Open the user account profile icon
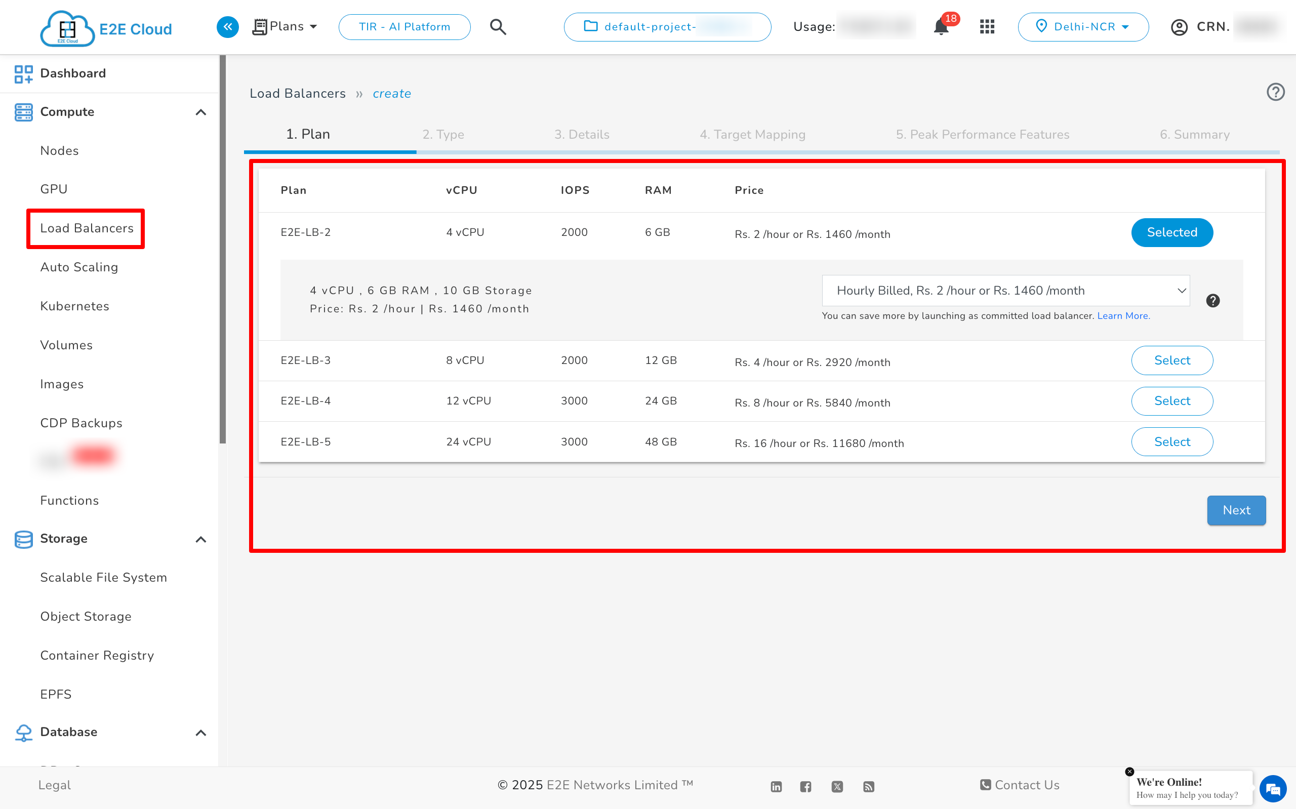Screen dimensions: 1296x809 pyautogui.click(x=1179, y=27)
